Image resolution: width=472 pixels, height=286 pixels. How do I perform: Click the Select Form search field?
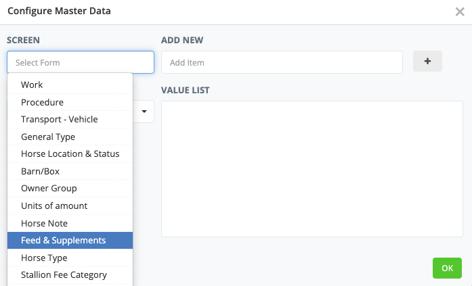[81, 62]
